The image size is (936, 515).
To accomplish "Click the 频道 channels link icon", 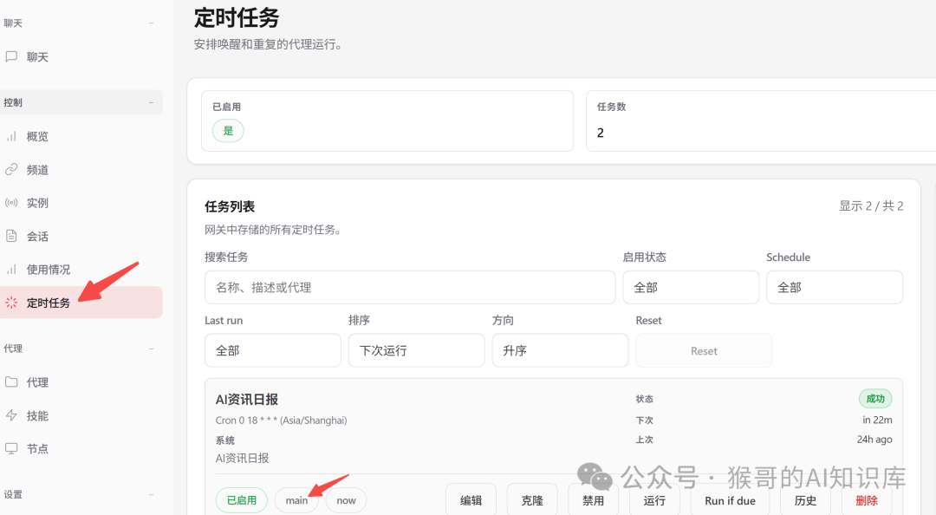I will (12, 169).
